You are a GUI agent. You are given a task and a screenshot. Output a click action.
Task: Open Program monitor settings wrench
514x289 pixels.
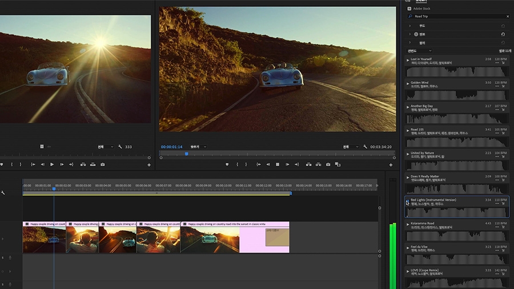pyautogui.click(x=366, y=147)
